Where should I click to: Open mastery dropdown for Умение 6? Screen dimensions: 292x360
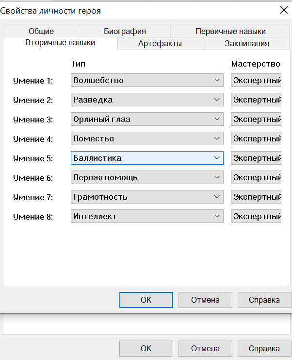[256, 177]
